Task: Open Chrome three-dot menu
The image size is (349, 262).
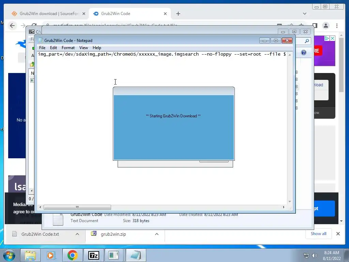Action: click(337, 26)
